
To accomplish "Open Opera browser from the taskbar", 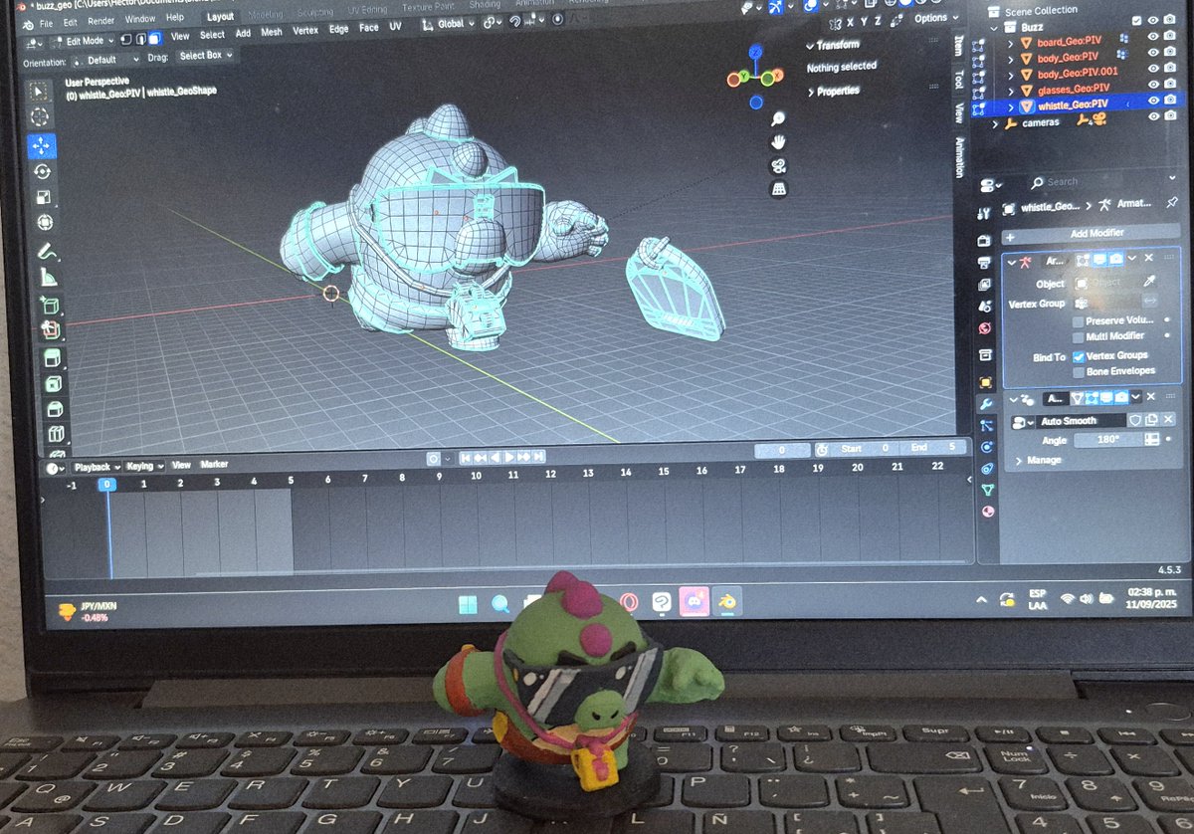I will tap(629, 602).
